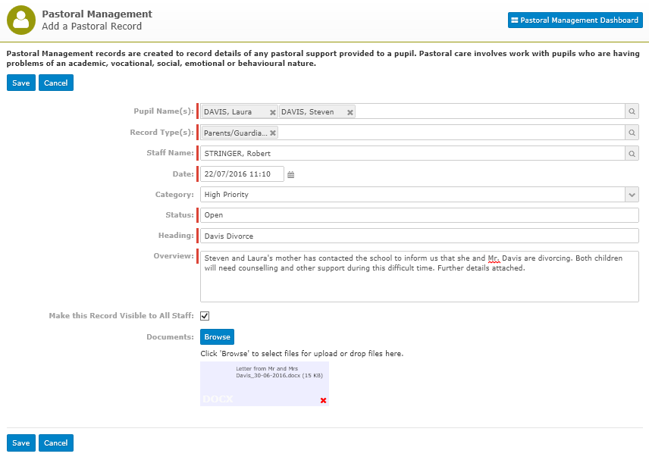Viewport: 649px width, 463px height.
Task: Click the misspelled 'Mr.' word in Overview
Action: [494, 258]
